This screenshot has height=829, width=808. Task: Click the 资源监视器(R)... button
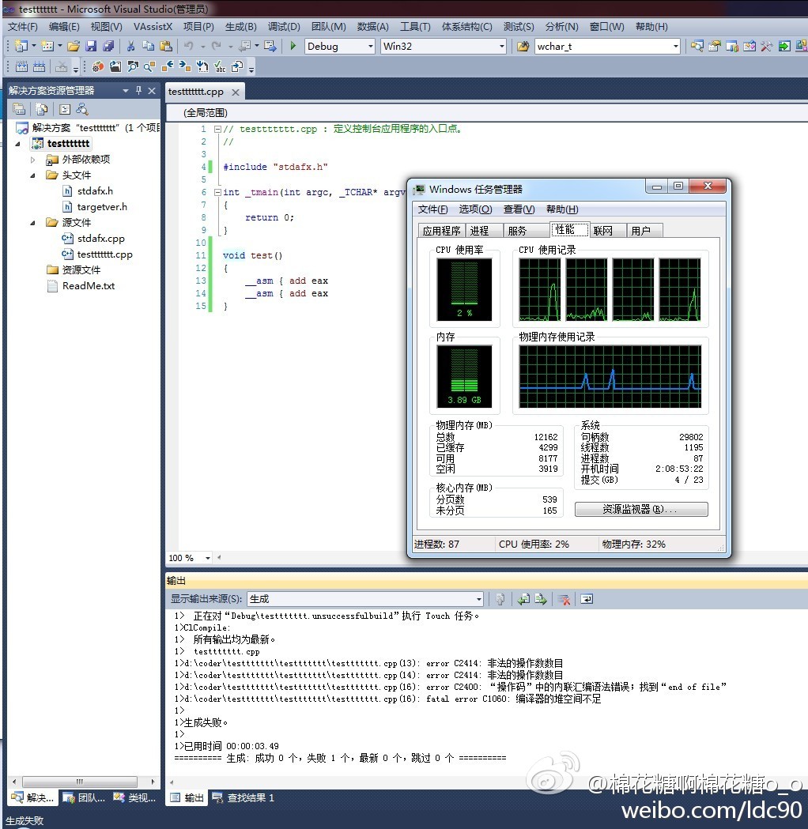(641, 509)
